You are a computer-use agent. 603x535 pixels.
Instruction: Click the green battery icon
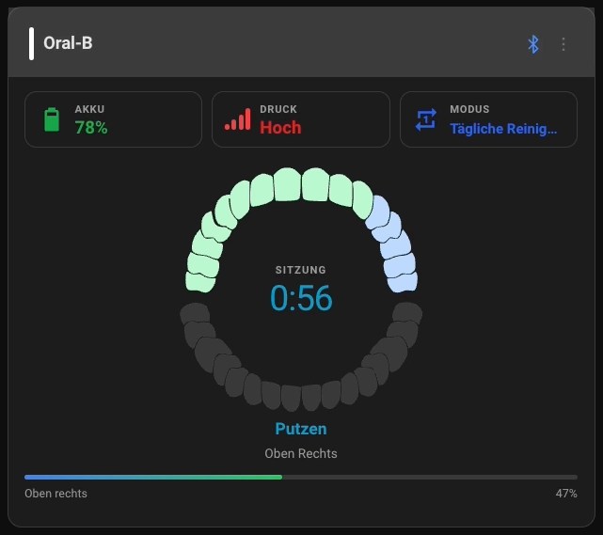tap(52, 119)
